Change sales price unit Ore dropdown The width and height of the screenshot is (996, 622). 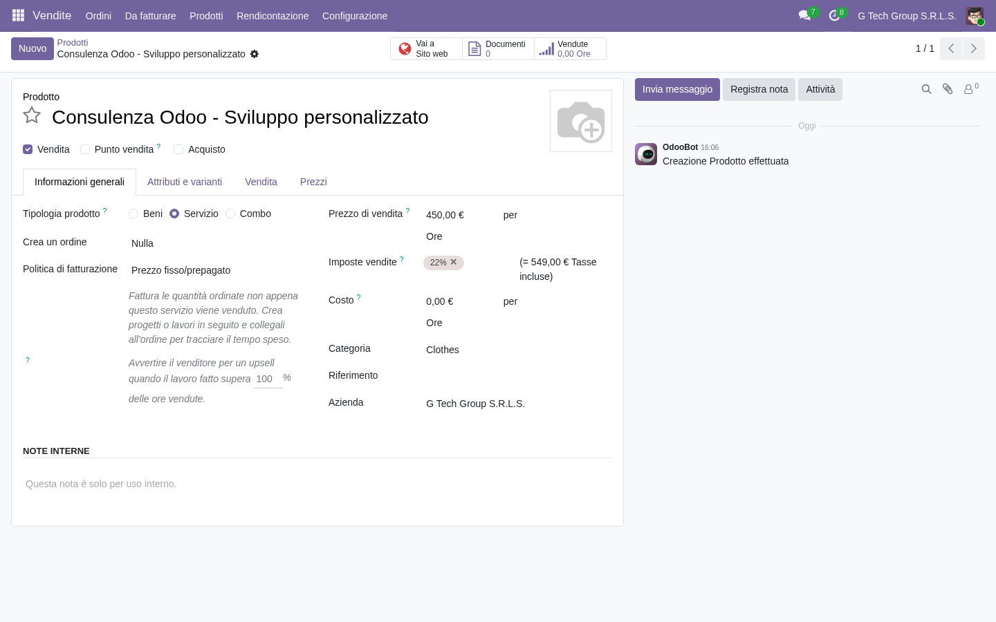pyautogui.click(x=459, y=236)
